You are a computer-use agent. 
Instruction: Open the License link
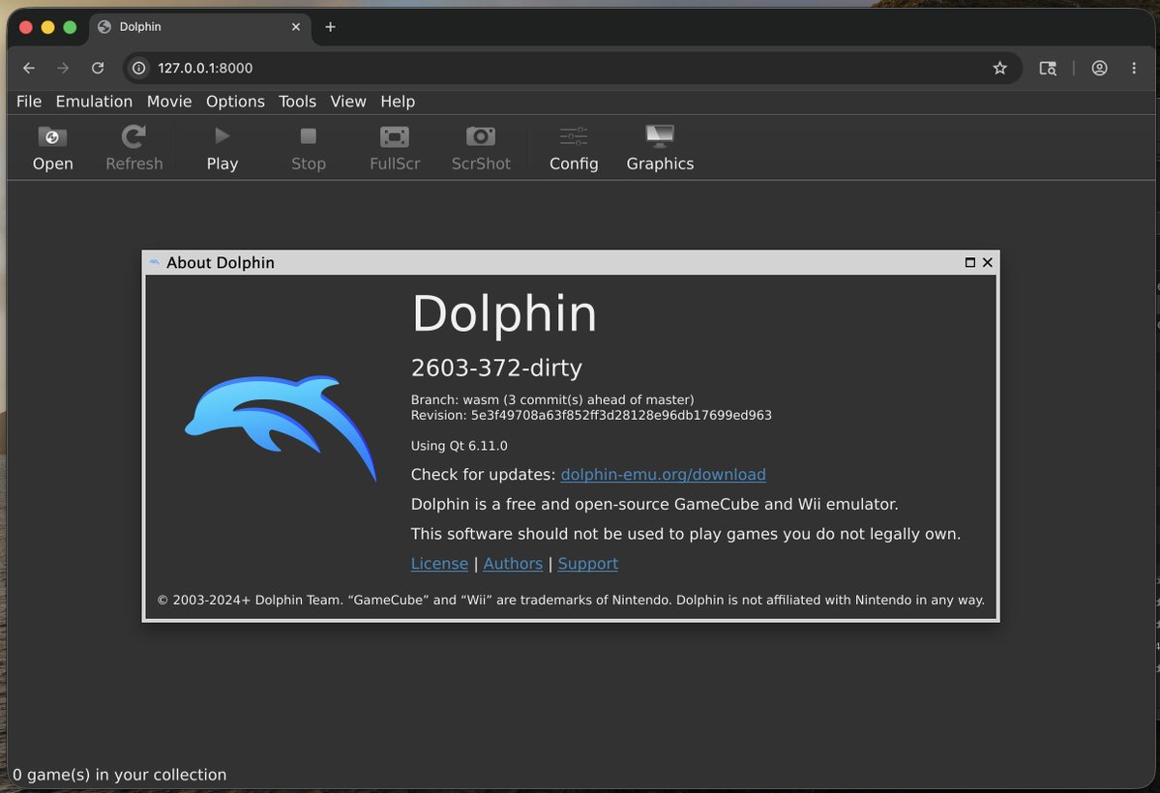click(439, 563)
